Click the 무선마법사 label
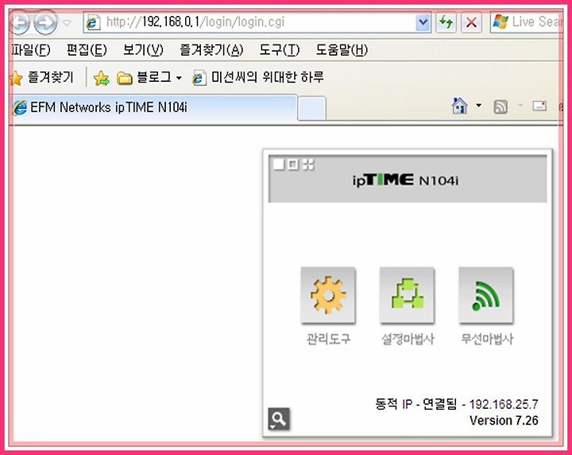 pyautogui.click(x=487, y=339)
